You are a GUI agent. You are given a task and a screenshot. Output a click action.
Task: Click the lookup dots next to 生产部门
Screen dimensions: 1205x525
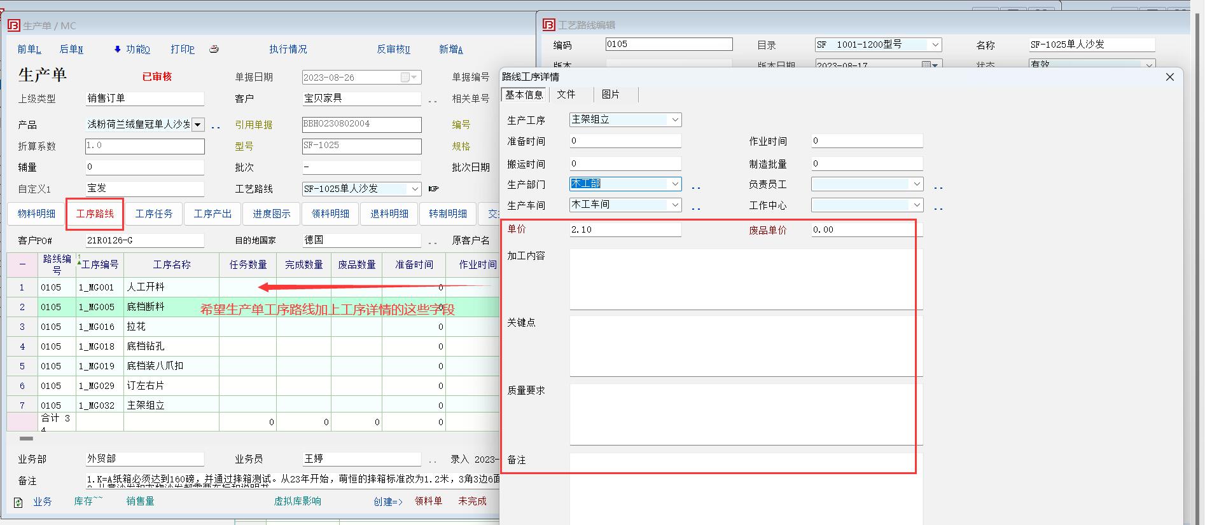coord(696,187)
